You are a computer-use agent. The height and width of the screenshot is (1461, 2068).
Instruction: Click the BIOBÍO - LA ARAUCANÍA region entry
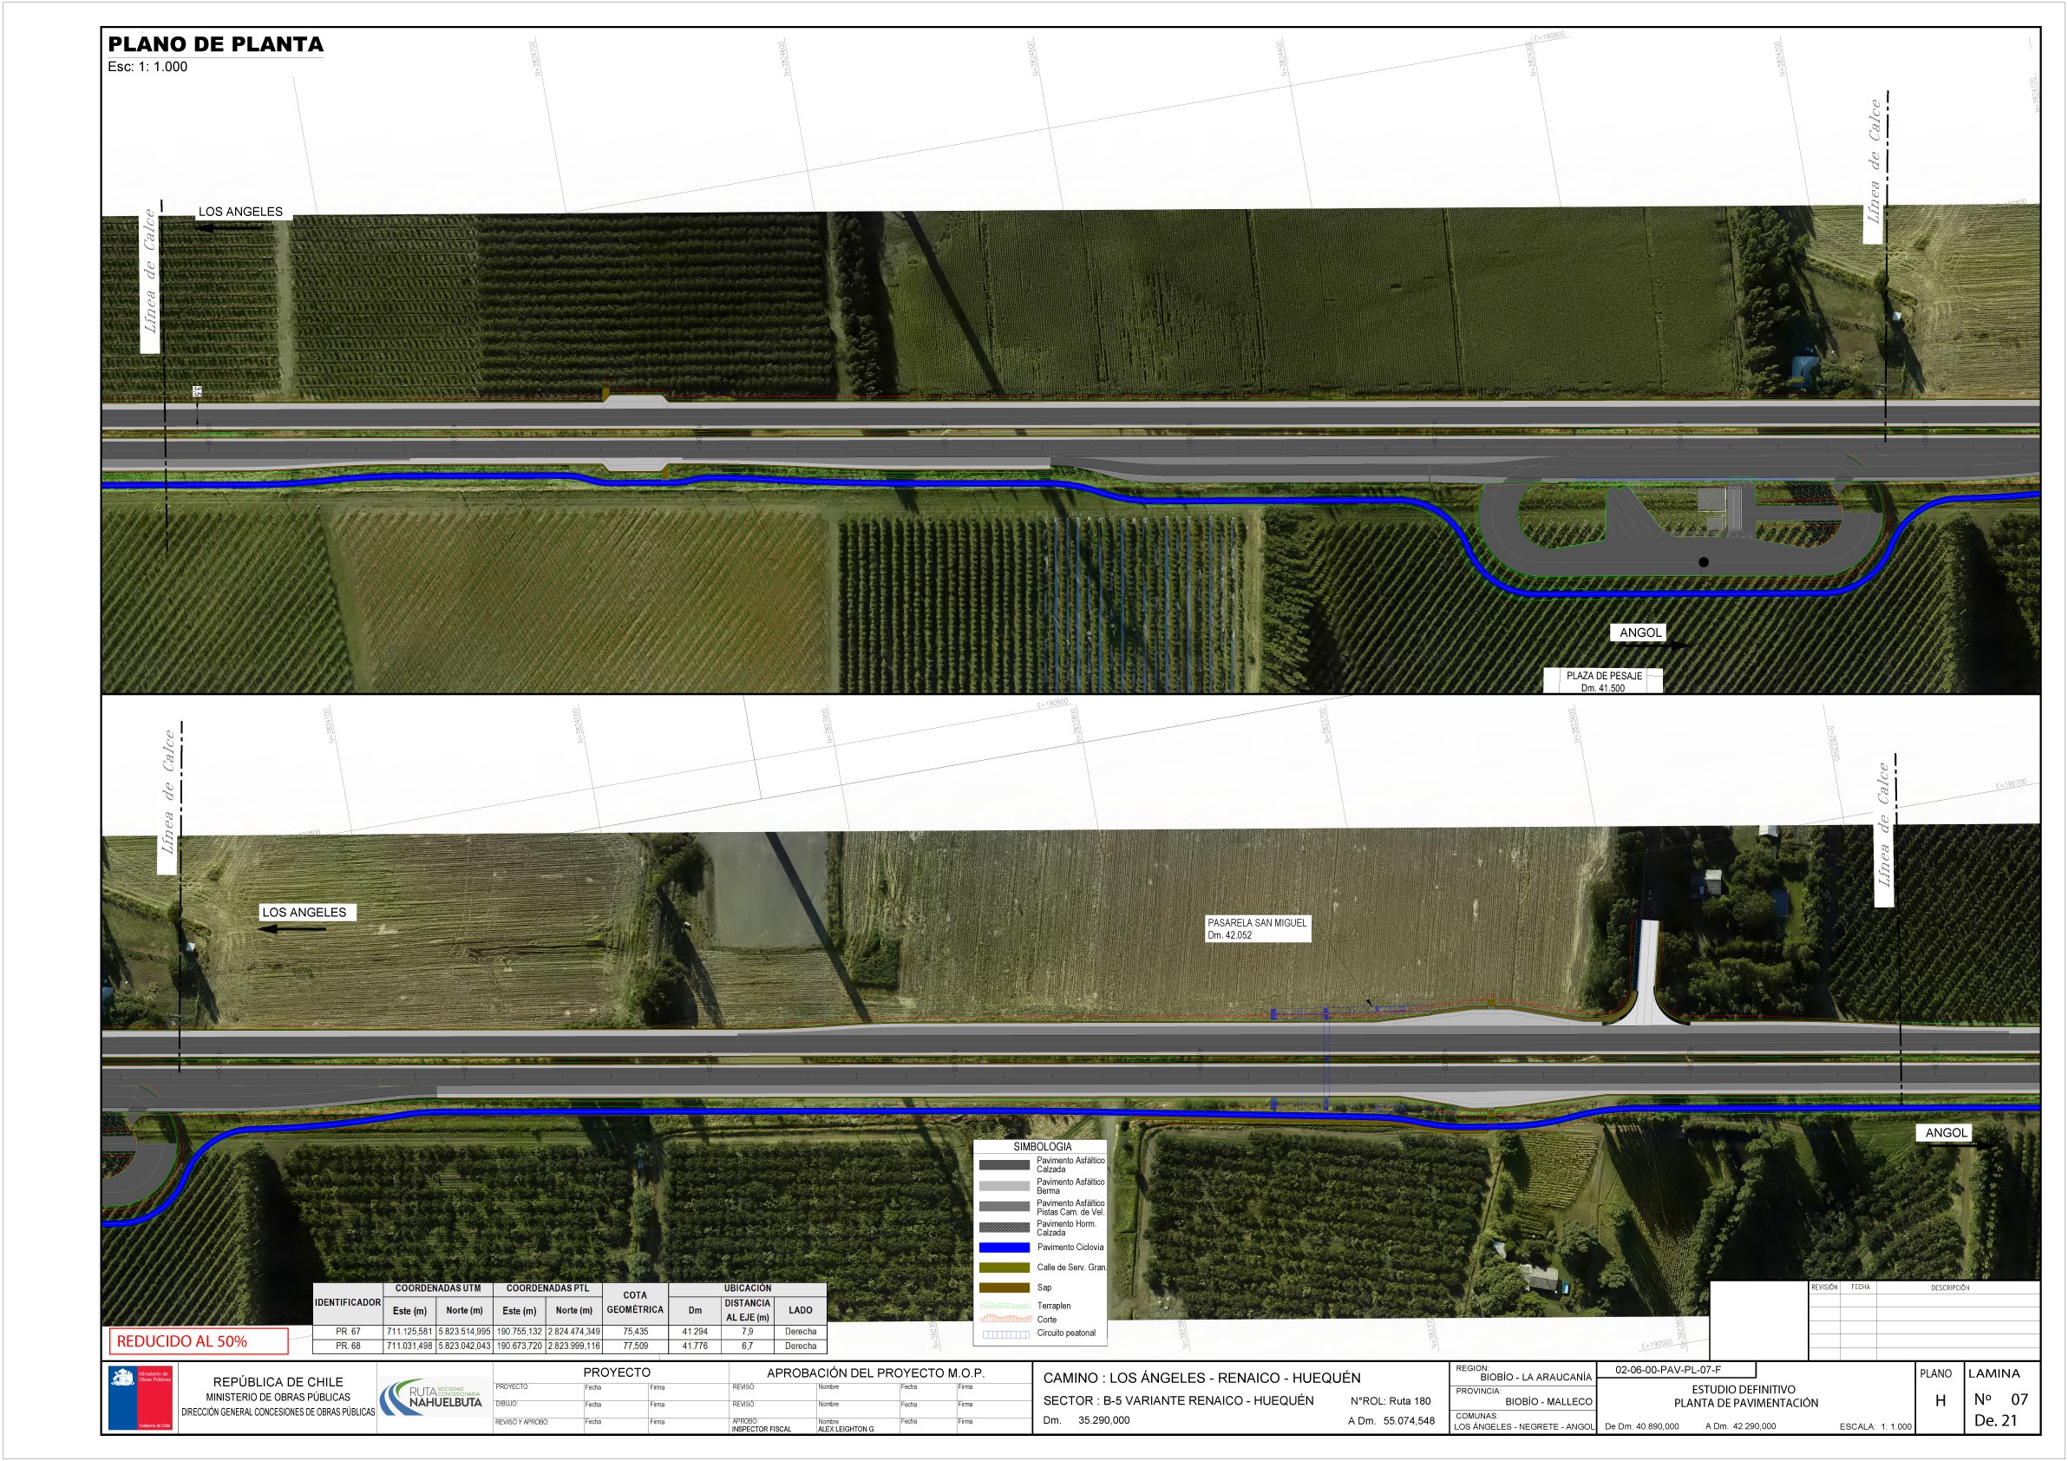[x=1535, y=1377]
